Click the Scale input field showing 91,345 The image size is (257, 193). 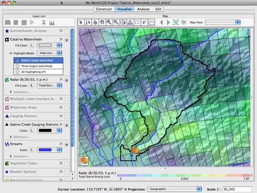237,189
